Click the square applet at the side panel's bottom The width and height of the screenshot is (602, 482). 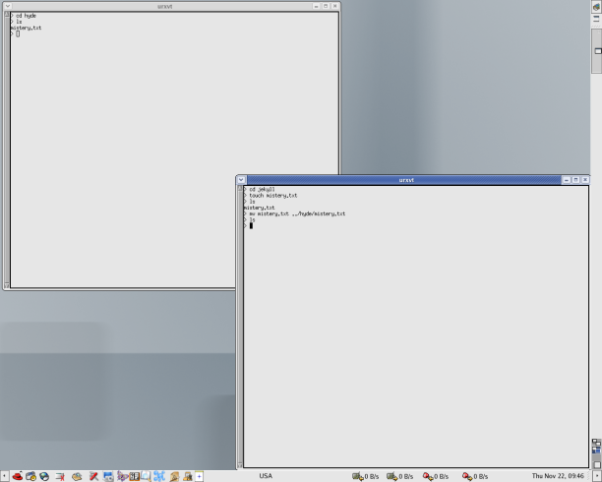597,464
